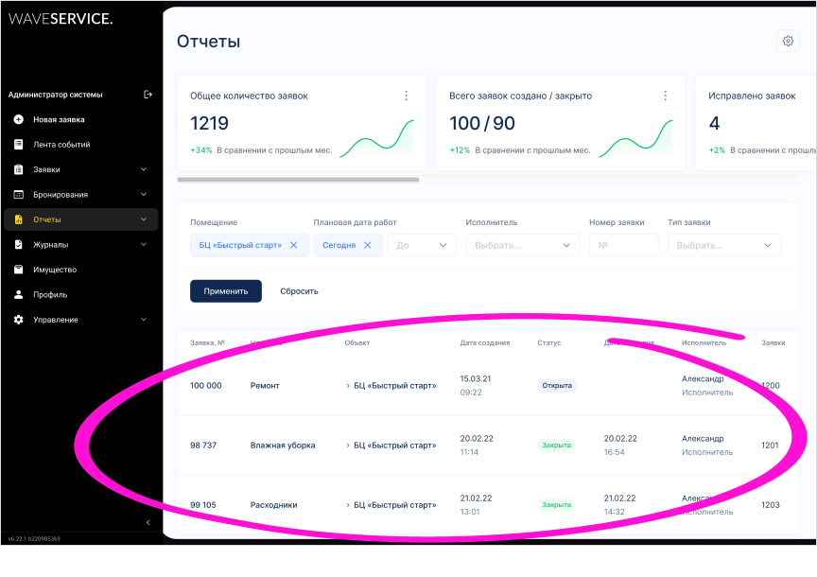Click the plus icon for Новая заявка
The image size is (817, 577).
(18, 120)
